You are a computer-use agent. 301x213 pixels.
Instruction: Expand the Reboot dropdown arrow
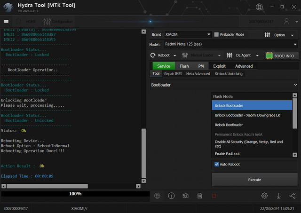pyautogui.click(x=174, y=55)
